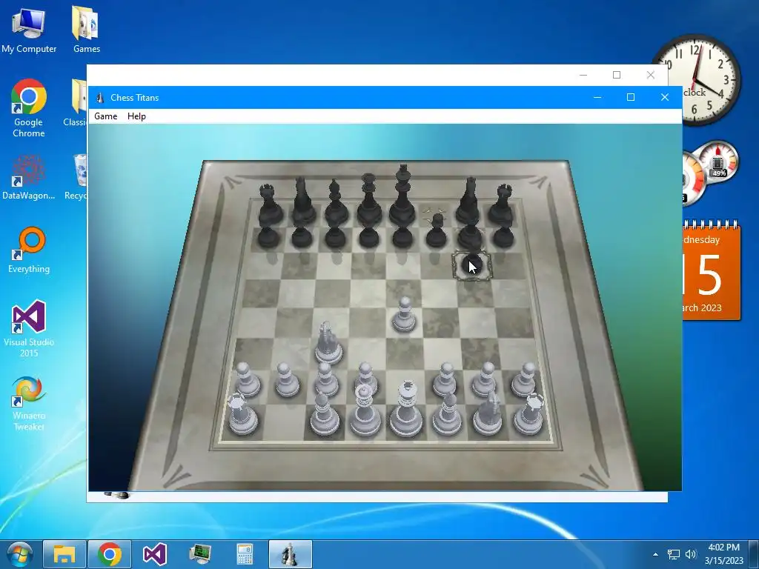The image size is (759, 569).
Task: Click the Windows Start button
Action: point(20,554)
